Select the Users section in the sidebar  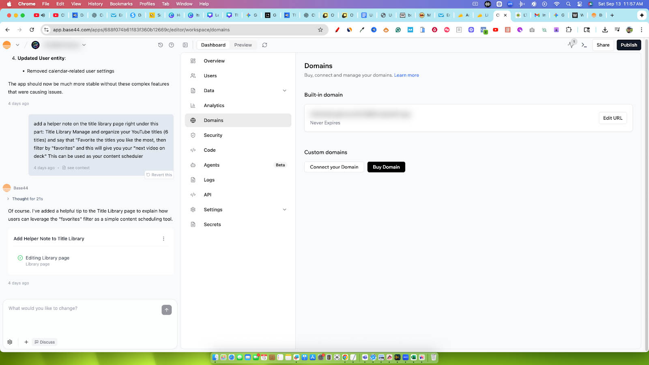[x=210, y=75]
